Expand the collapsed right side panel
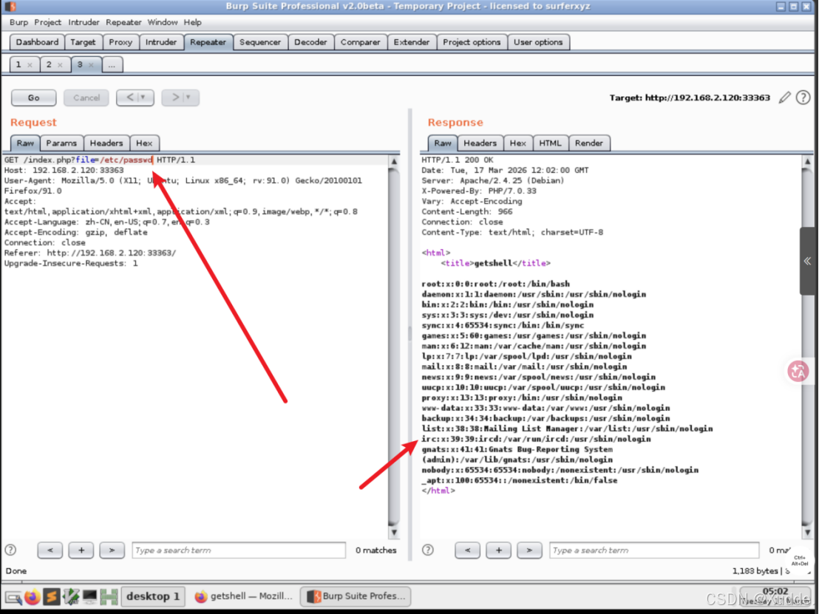Screen dimensions: 819x614 coord(807,261)
